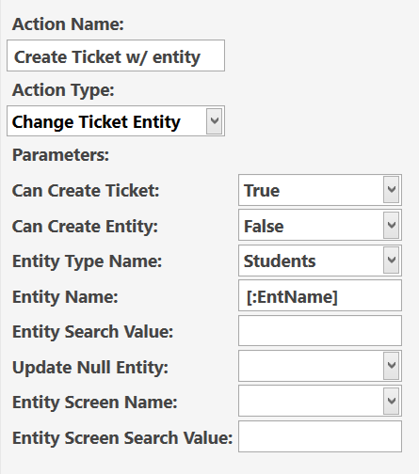419x474 pixels.
Task: Open the Update Null Entity dropdown arrow
Action: coord(391,366)
